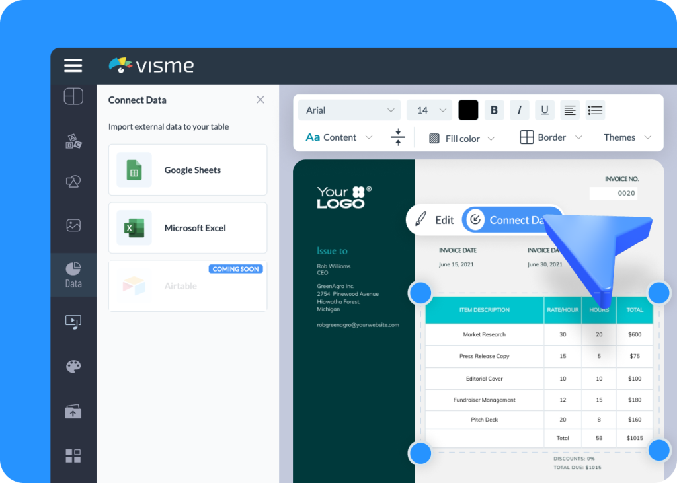Toggle italic text formatting
The width and height of the screenshot is (677, 483).
[519, 110]
